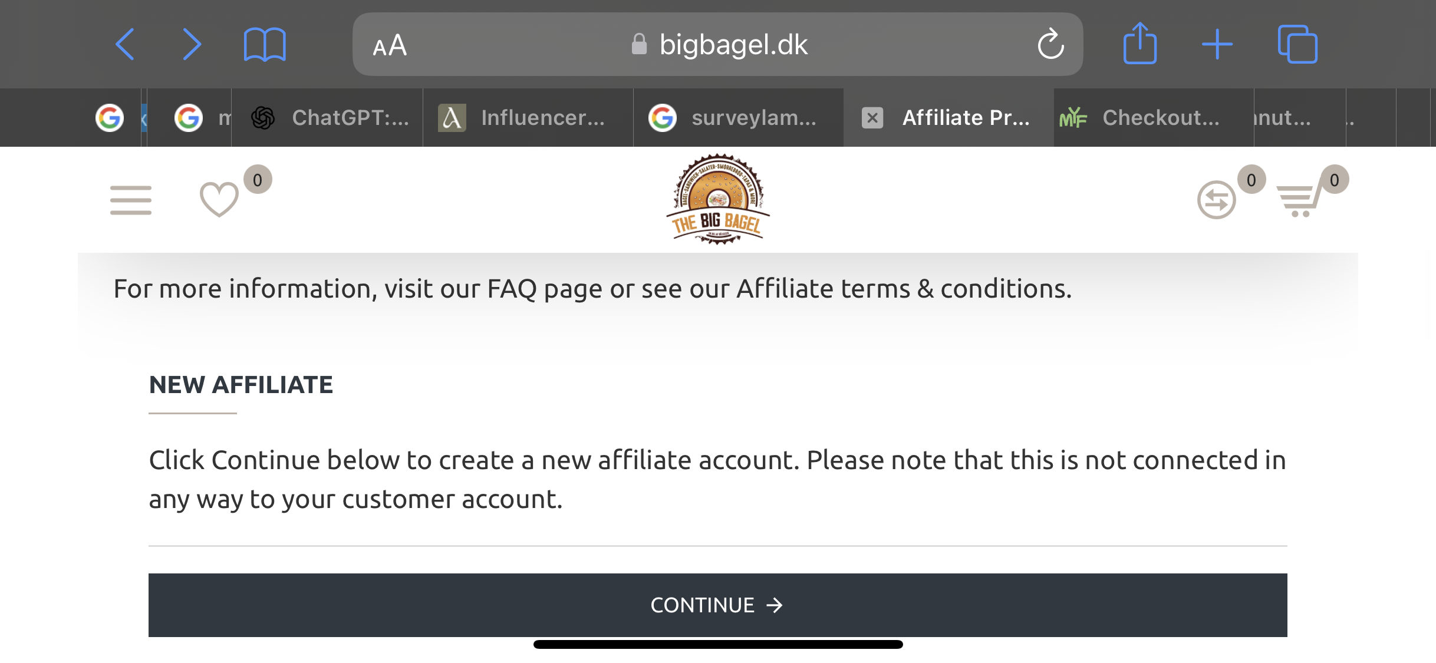Viewport: 1436px width, 663px height.
Task: Open the hamburger site menu
Action: pyautogui.click(x=131, y=200)
